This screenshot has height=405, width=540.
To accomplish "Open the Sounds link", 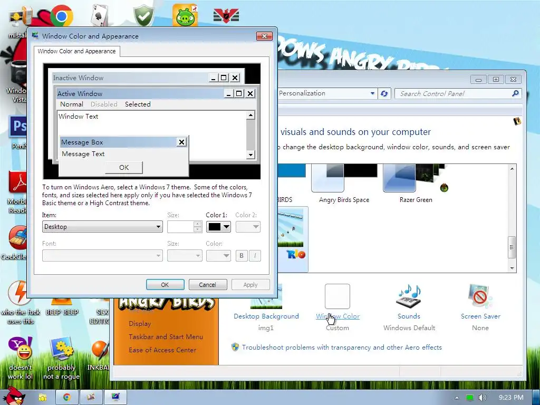I will [x=409, y=316].
